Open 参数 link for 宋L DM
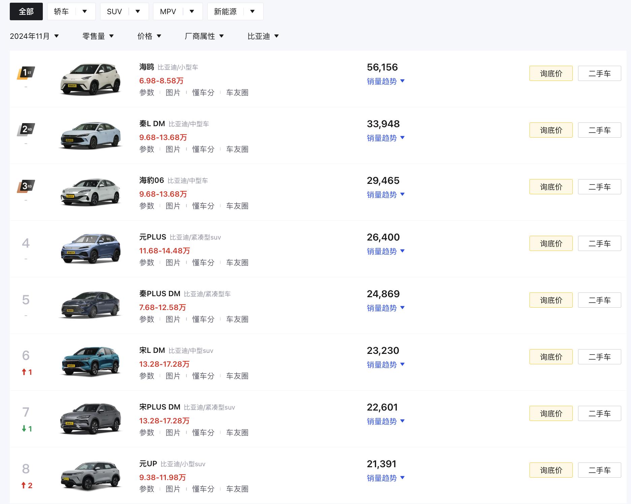 coord(147,376)
